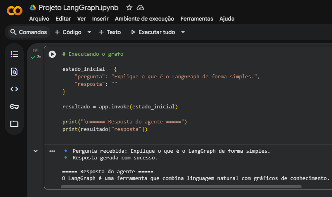
Task: Collapse the cell output with the chevron
Action: pyautogui.click(x=36, y=151)
